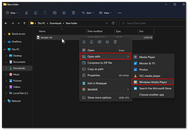Go up one folder with the up arrow
The width and height of the screenshot is (188, 130).
[x=24, y=23]
